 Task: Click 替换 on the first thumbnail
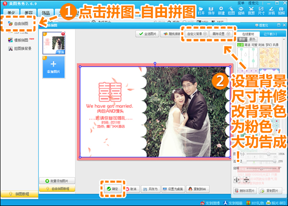61,52
